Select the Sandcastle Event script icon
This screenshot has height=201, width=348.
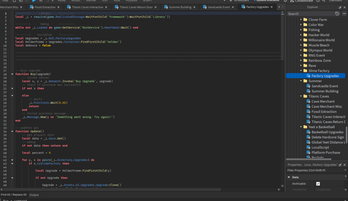pyautogui.click(x=308, y=86)
